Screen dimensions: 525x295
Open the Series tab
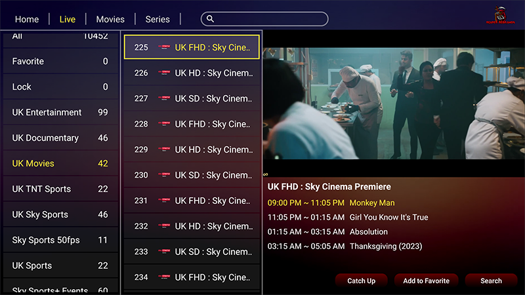(157, 19)
